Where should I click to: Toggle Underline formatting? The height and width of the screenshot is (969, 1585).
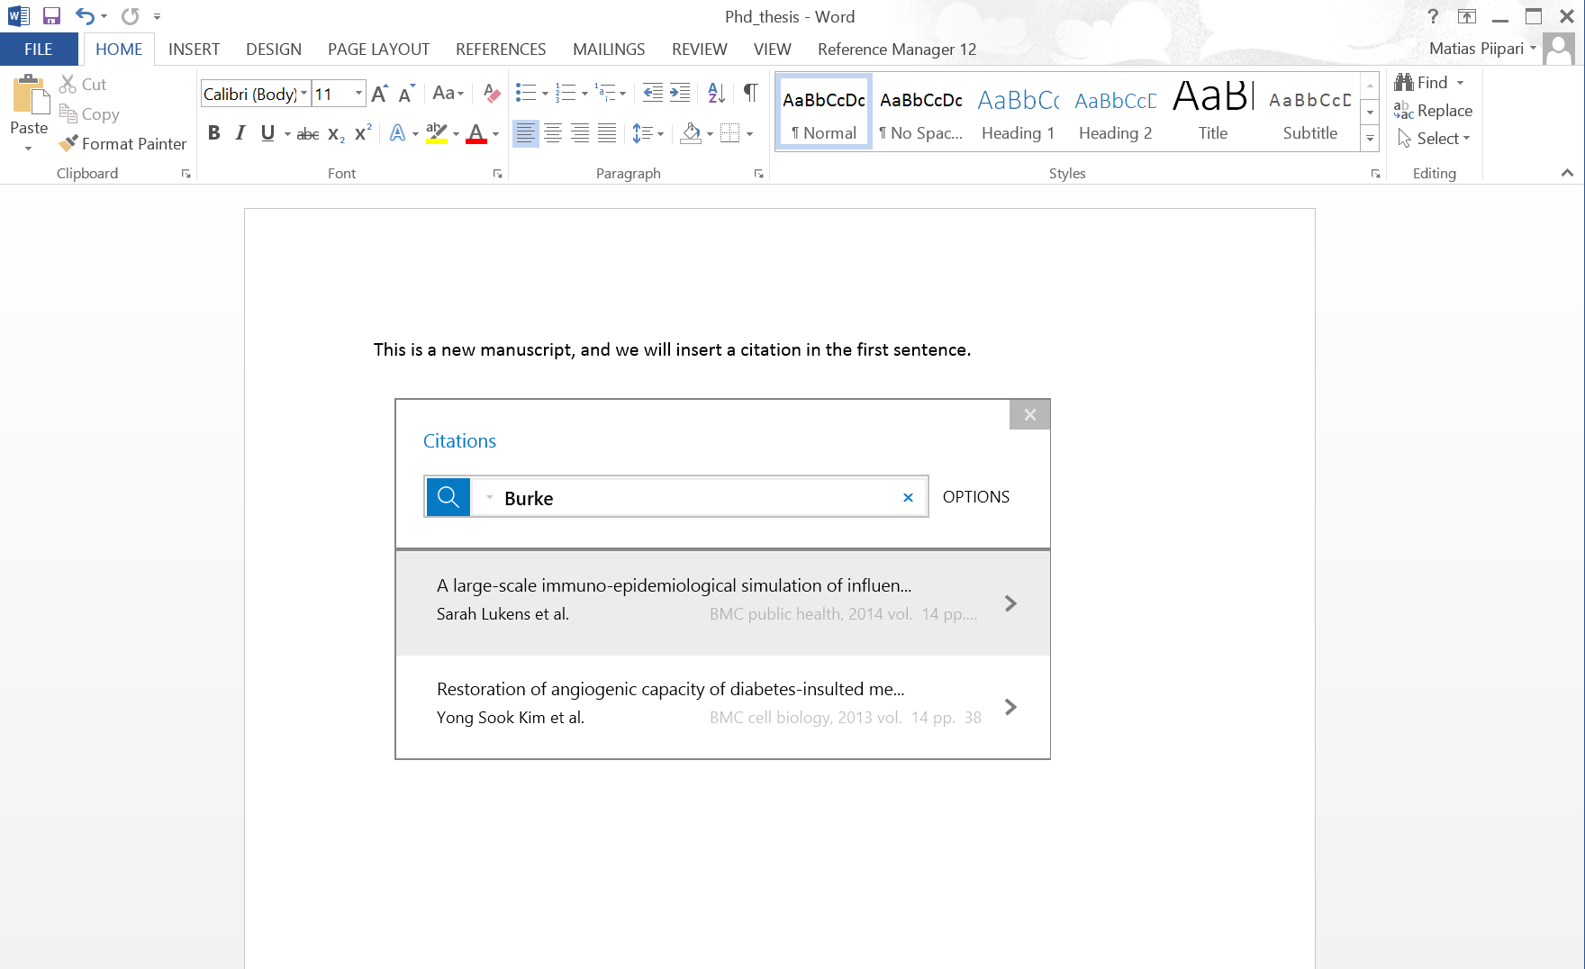pyautogui.click(x=267, y=133)
